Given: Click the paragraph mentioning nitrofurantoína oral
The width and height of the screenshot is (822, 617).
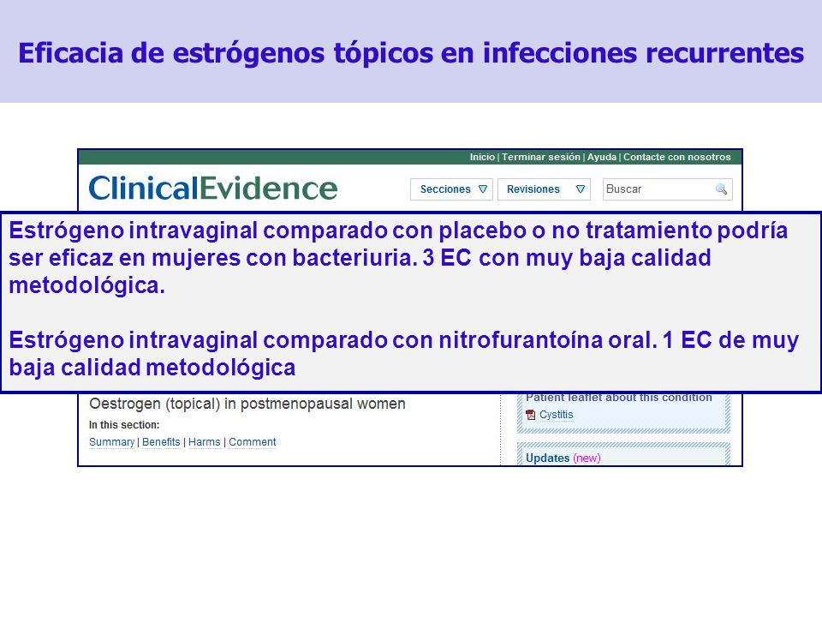Looking at the screenshot, I should coord(403,354).
